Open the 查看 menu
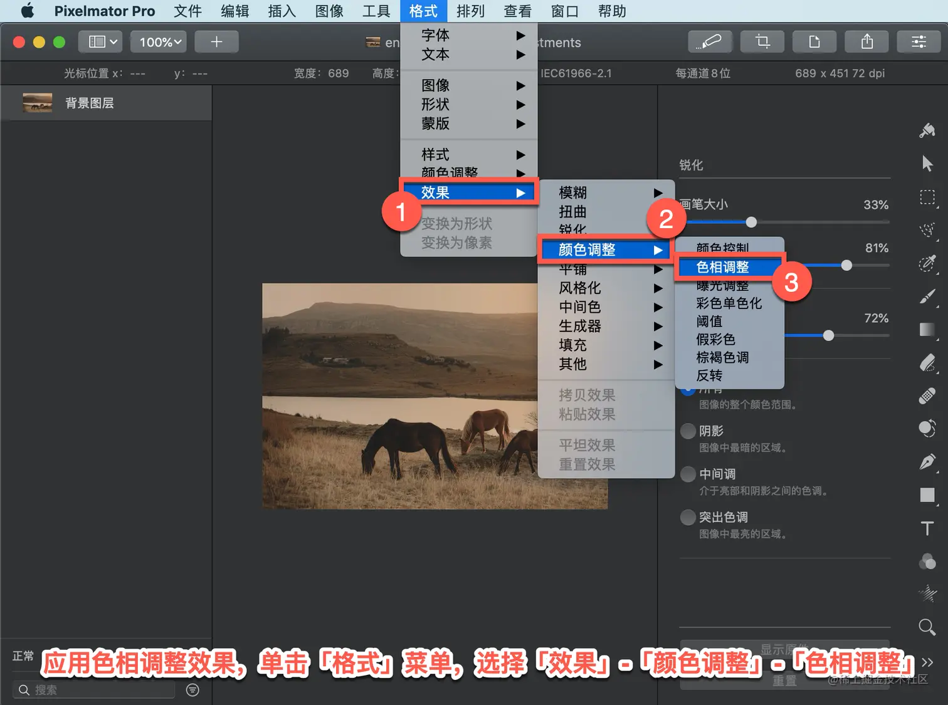The height and width of the screenshot is (705, 948). click(517, 11)
